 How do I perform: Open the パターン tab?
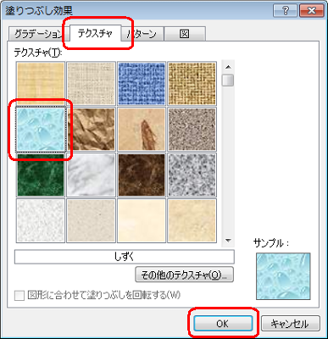coord(142,34)
